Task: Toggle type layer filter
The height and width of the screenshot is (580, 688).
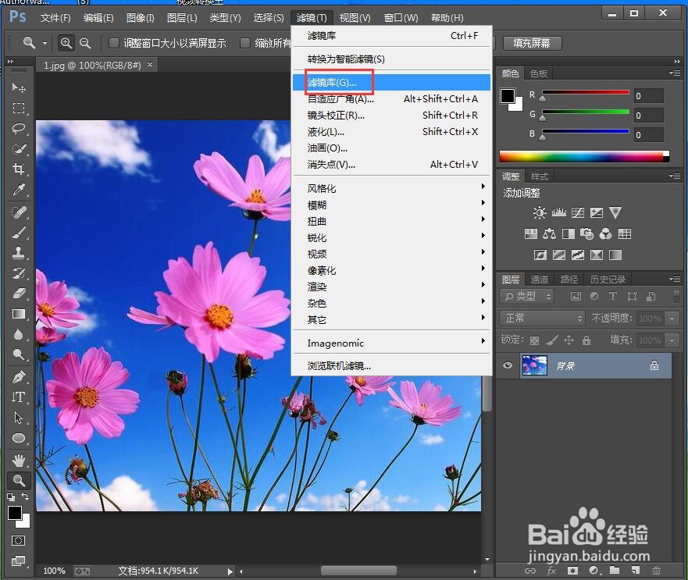Action: (x=612, y=297)
